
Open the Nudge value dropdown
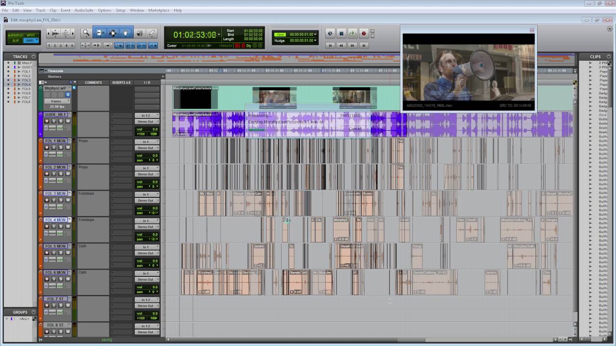315,40
